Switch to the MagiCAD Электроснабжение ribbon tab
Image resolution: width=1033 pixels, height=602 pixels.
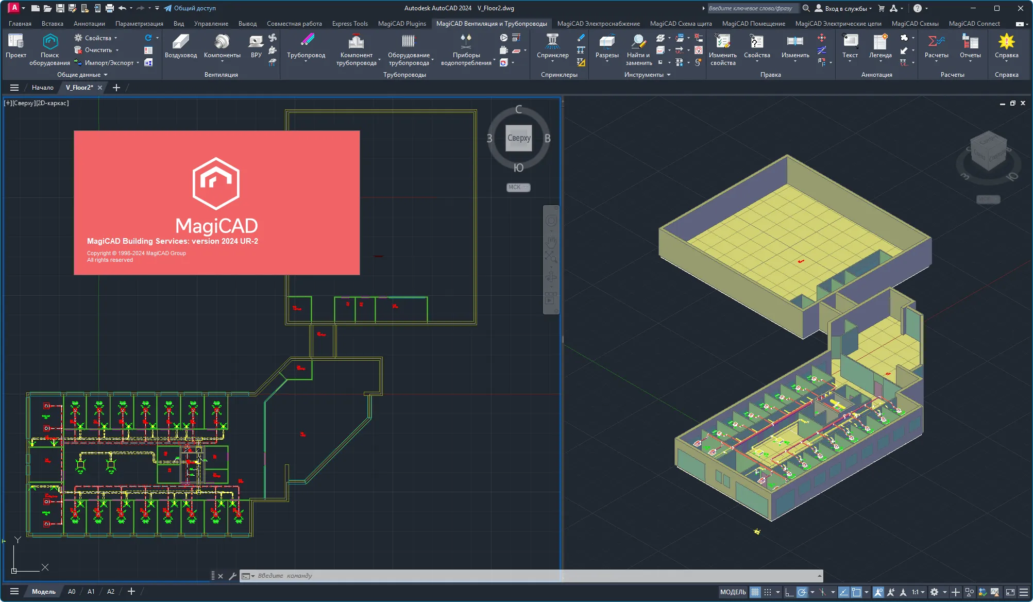598,24
